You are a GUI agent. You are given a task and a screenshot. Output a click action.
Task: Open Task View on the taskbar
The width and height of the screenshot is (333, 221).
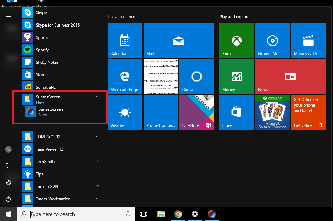point(144,214)
